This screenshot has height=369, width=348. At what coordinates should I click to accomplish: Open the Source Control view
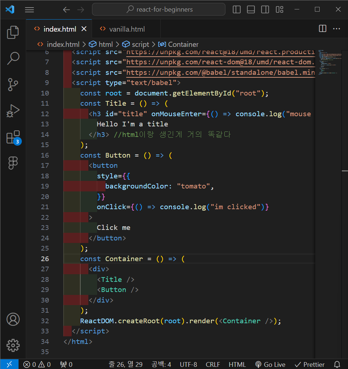tap(13, 84)
